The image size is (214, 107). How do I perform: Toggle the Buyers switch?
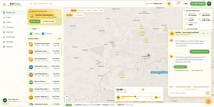coord(44,34)
